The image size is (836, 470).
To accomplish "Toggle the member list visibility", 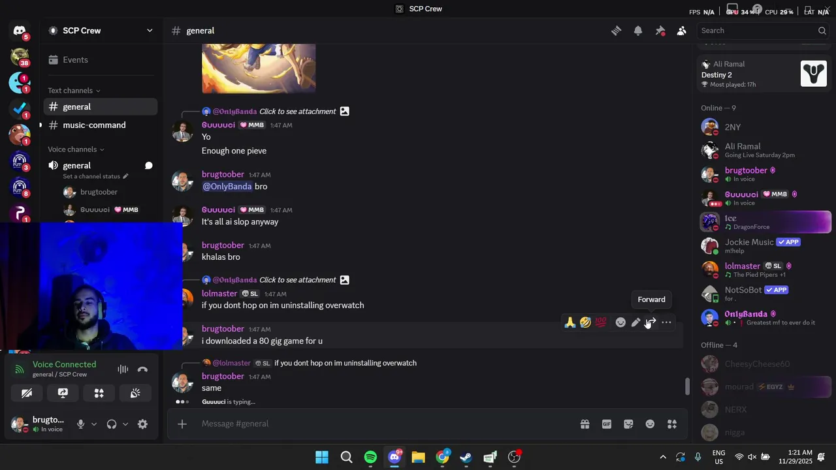I will tap(682, 31).
